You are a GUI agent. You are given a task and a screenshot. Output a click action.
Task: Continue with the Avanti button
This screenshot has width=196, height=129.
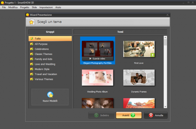coord(129,115)
